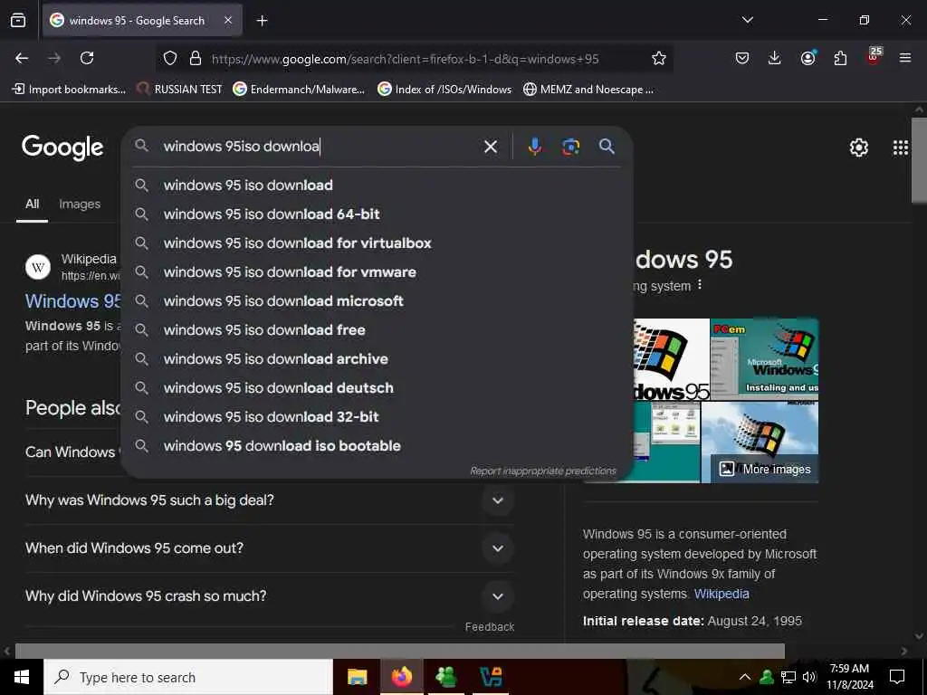
Task: Select suggestion 'iso download deutsch'
Action: (x=377, y=387)
